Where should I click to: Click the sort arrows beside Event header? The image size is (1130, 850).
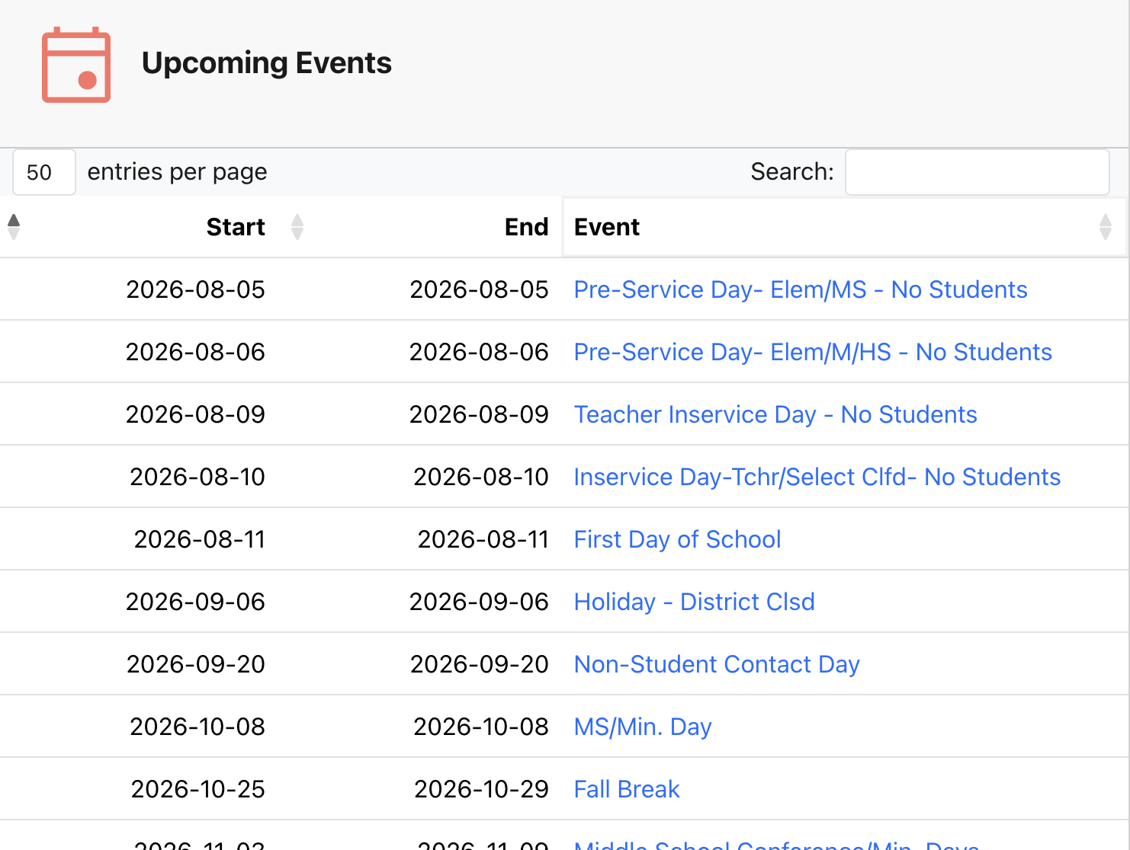(x=1106, y=227)
